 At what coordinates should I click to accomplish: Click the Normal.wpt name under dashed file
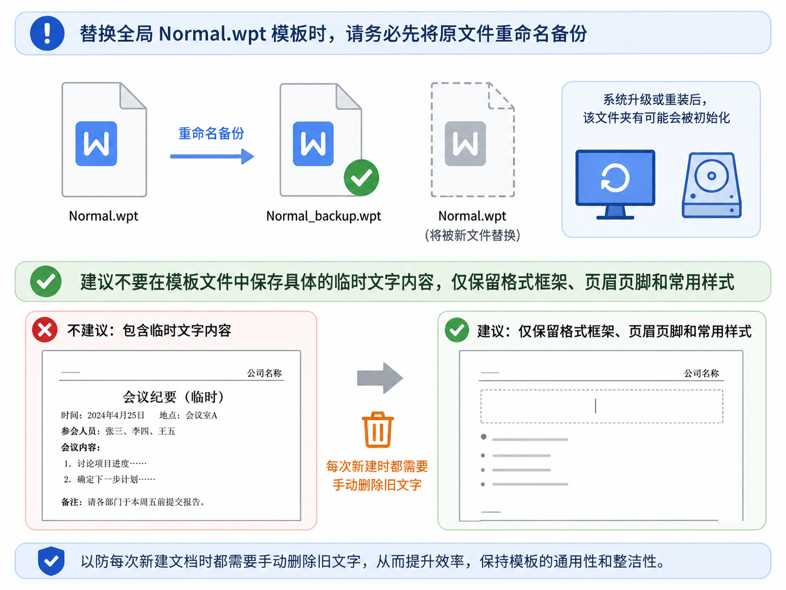click(x=472, y=216)
